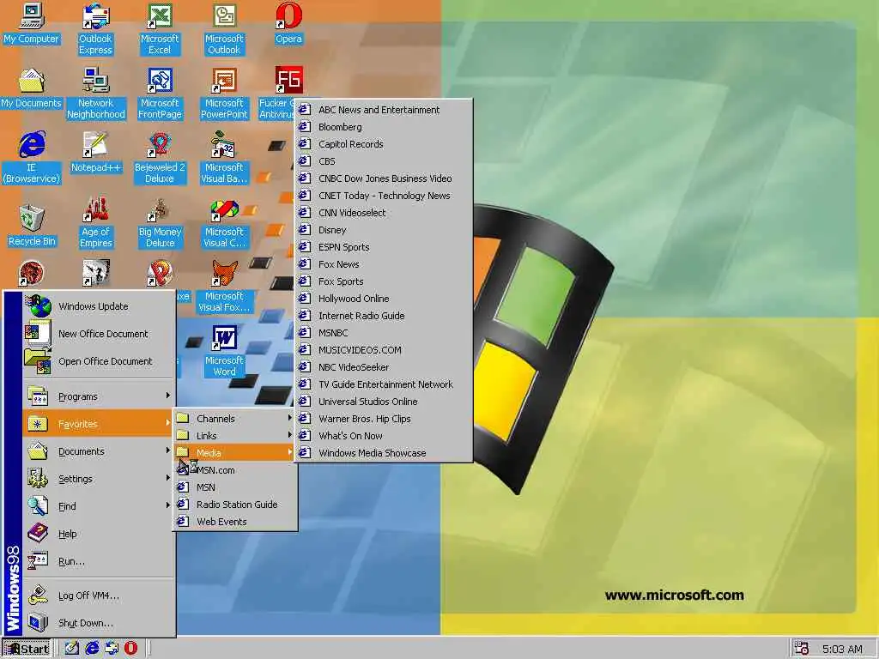Open Help from the Start menu
The image size is (879, 659).
[99, 534]
